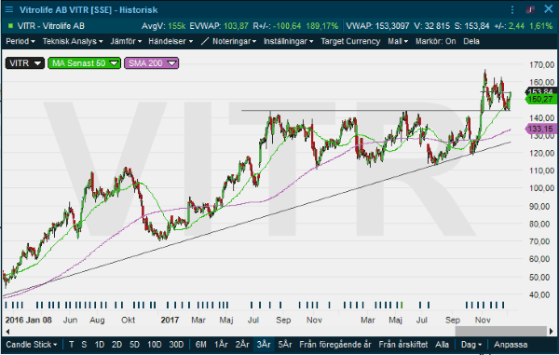The image size is (559, 355).
Task: Click the 1,61% change value
Action: click(x=540, y=26)
